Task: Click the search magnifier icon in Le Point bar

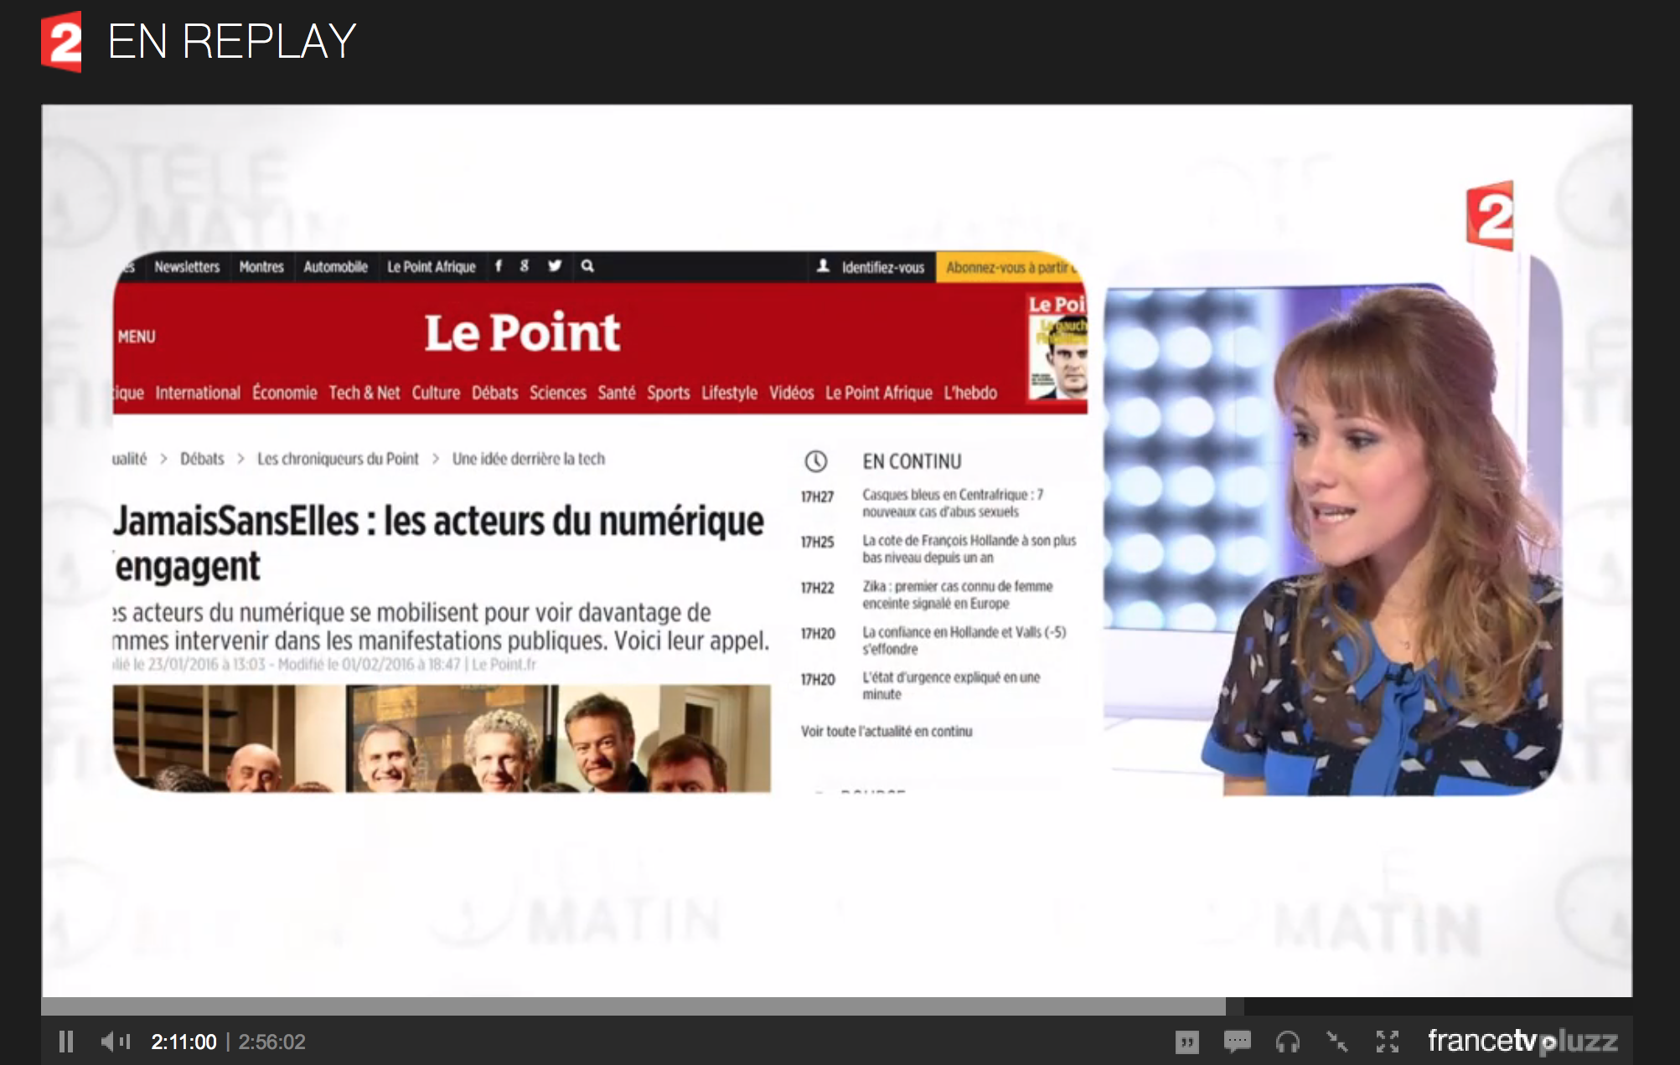Action: tap(587, 265)
